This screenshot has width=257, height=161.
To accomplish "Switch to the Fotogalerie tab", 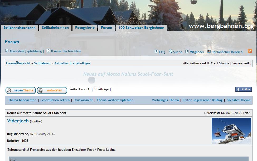I will (x=85, y=28).
